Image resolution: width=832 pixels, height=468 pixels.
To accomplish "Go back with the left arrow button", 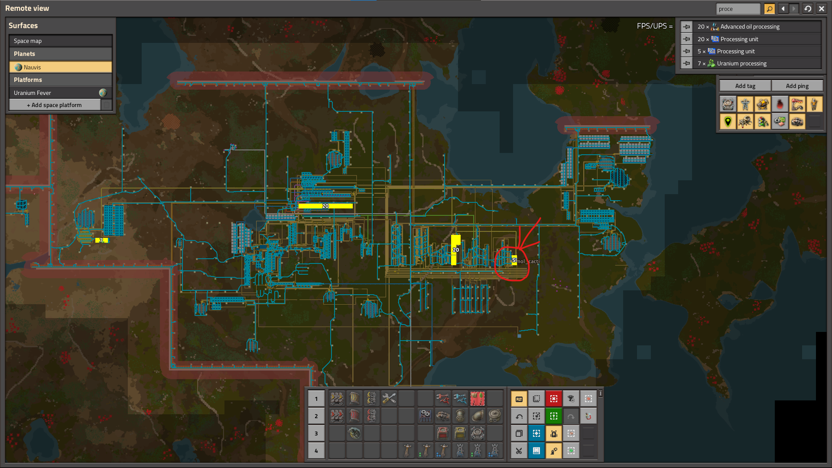I will point(783,9).
